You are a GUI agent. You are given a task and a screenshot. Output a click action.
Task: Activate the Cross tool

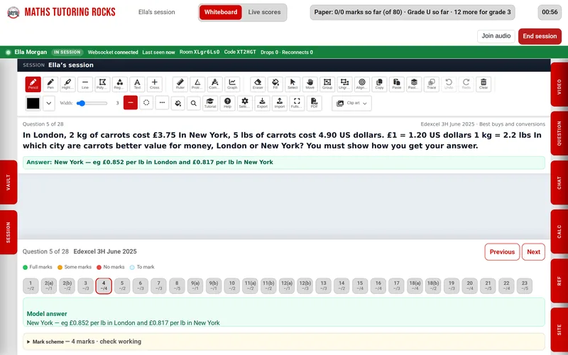tap(155, 84)
